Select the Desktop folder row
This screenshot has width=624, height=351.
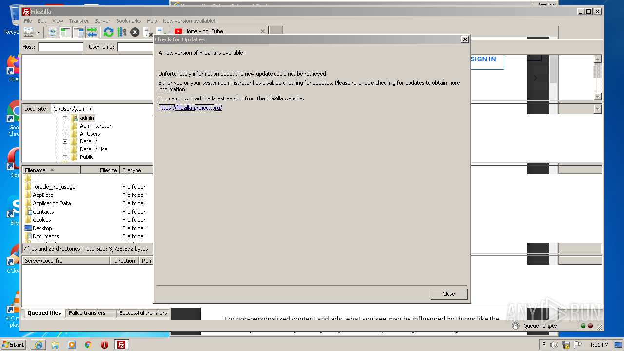[88, 228]
